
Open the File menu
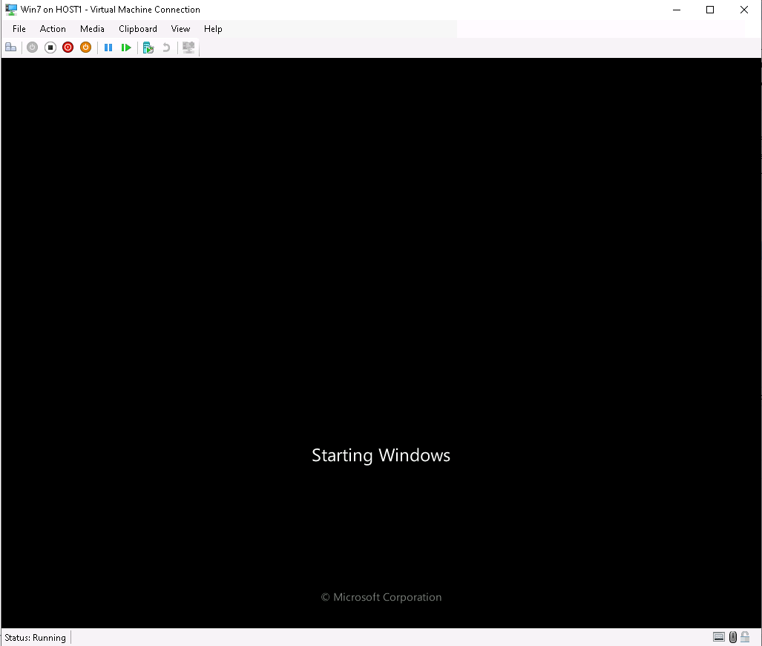19,29
